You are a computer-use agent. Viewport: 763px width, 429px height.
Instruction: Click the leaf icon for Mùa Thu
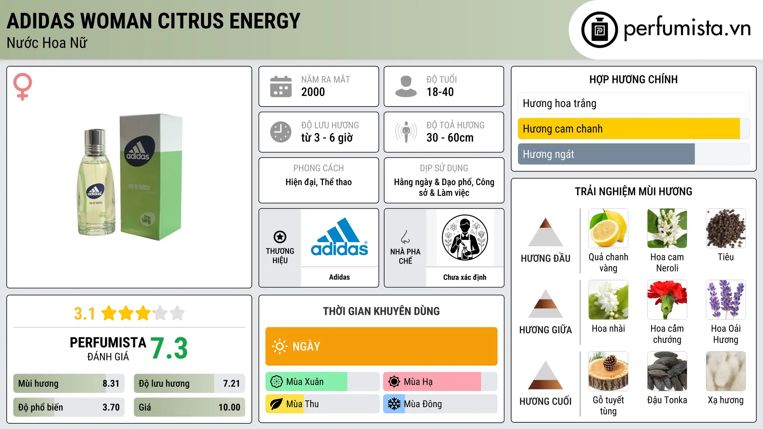click(276, 404)
